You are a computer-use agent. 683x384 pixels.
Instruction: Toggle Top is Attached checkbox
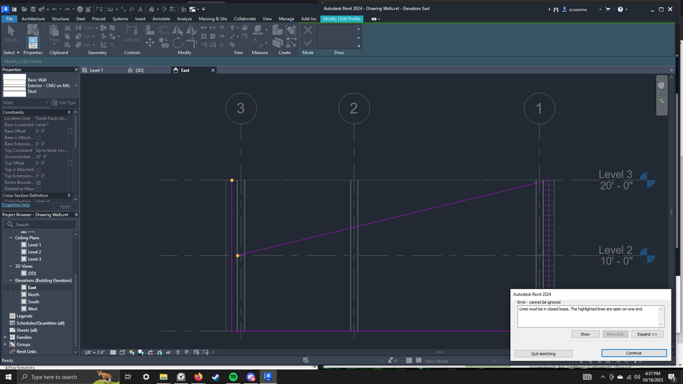[x=39, y=170]
